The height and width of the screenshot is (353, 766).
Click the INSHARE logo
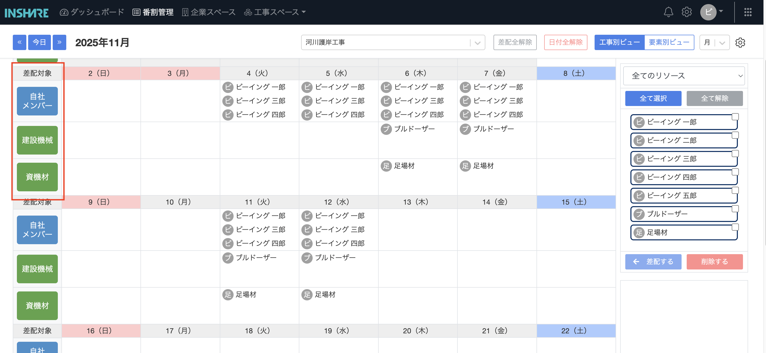(x=26, y=13)
